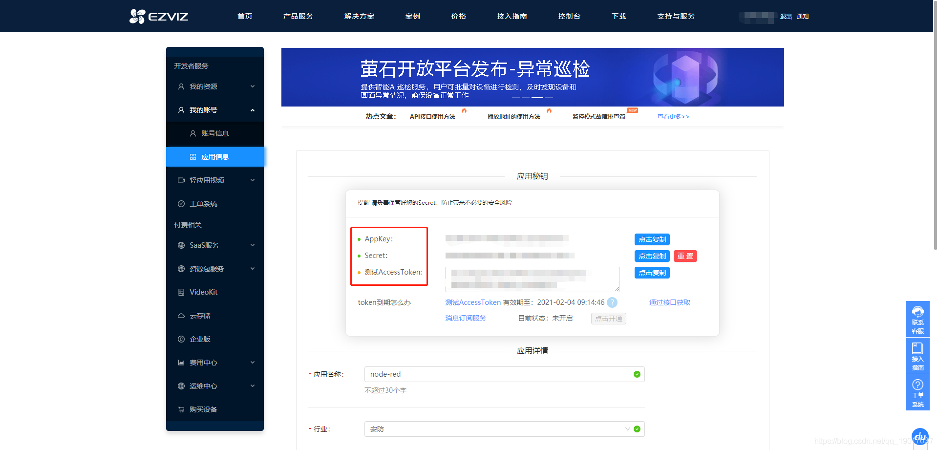Screen dimensions: 938x450
Task: Select the active banner carousel indicator
Action: point(537,97)
